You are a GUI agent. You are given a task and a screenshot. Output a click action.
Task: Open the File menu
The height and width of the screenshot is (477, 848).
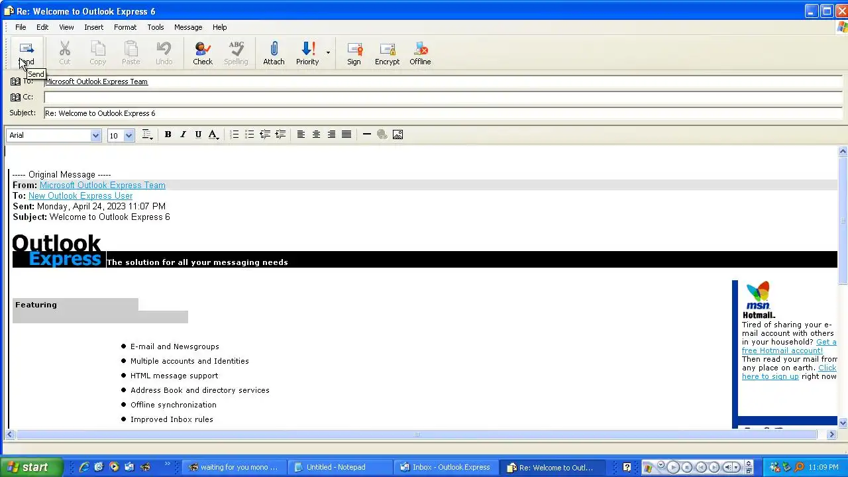pyautogui.click(x=21, y=27)
